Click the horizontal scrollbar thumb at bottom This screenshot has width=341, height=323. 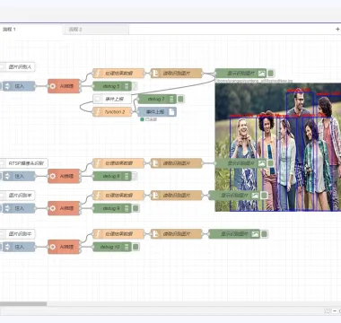(x=23, y=304)
